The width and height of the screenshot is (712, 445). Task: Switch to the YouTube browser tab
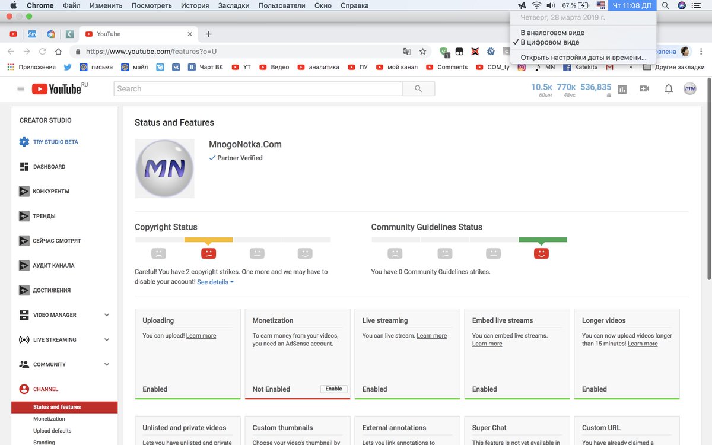(x=139, y=34)
